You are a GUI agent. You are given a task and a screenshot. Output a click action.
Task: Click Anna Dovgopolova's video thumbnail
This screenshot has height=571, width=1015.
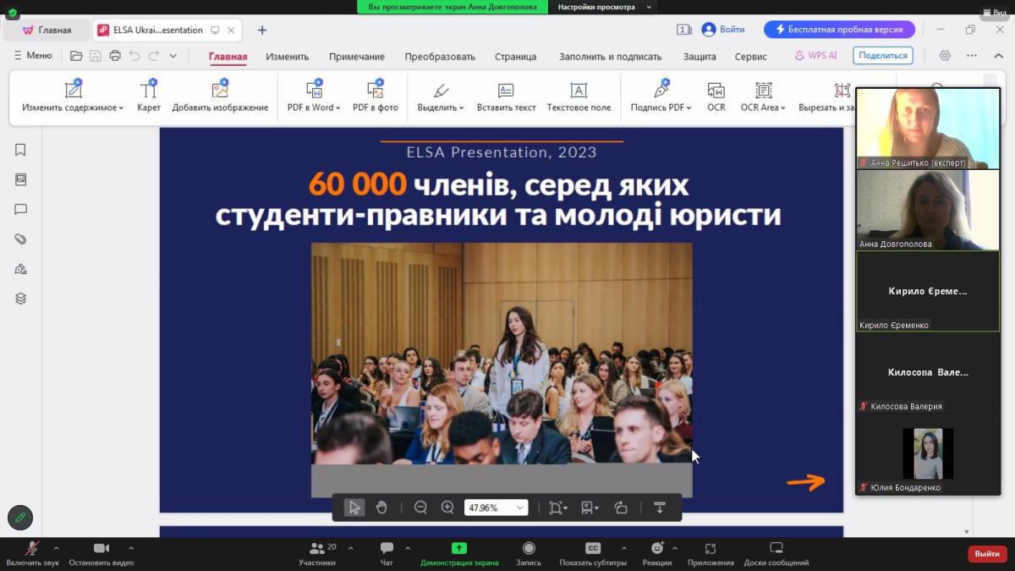click(928, 210)
